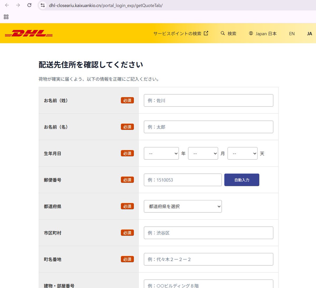Click the browser address bar URL
Screen dimensions: 316x288
click(x=106, y=5)
